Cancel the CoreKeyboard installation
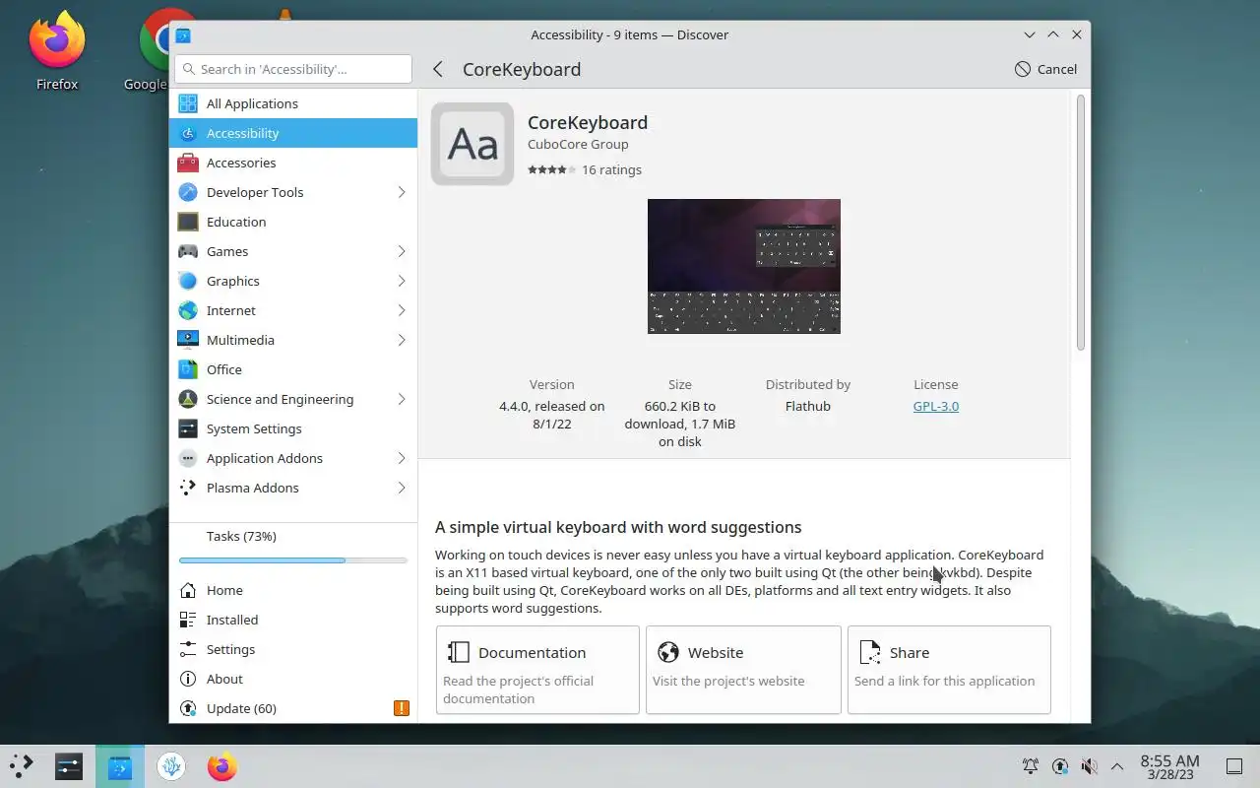The image size is (1260, 788). coord(1045,69)
